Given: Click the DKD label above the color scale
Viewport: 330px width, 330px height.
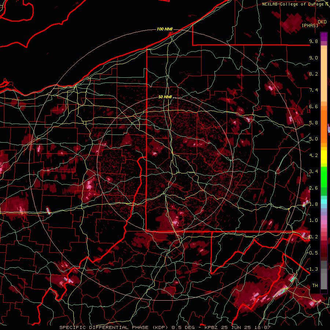Looking at the screenshot, I should 322,22.
